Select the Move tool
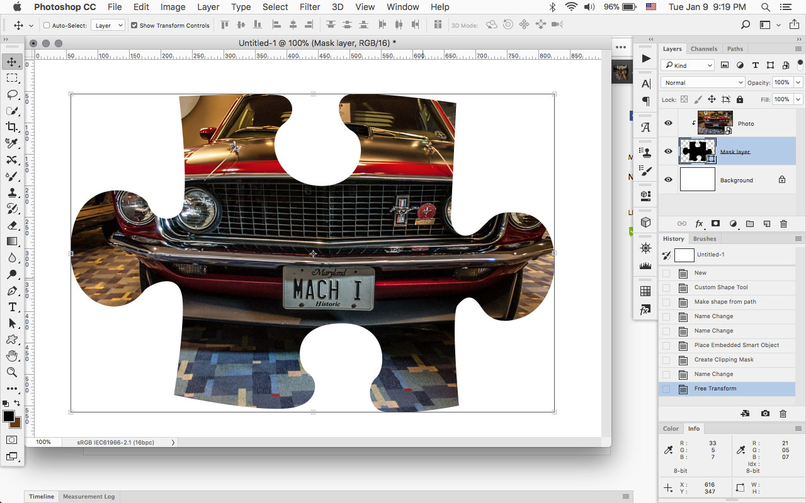This screenshot has height=503, width=806. click(12, 62)
